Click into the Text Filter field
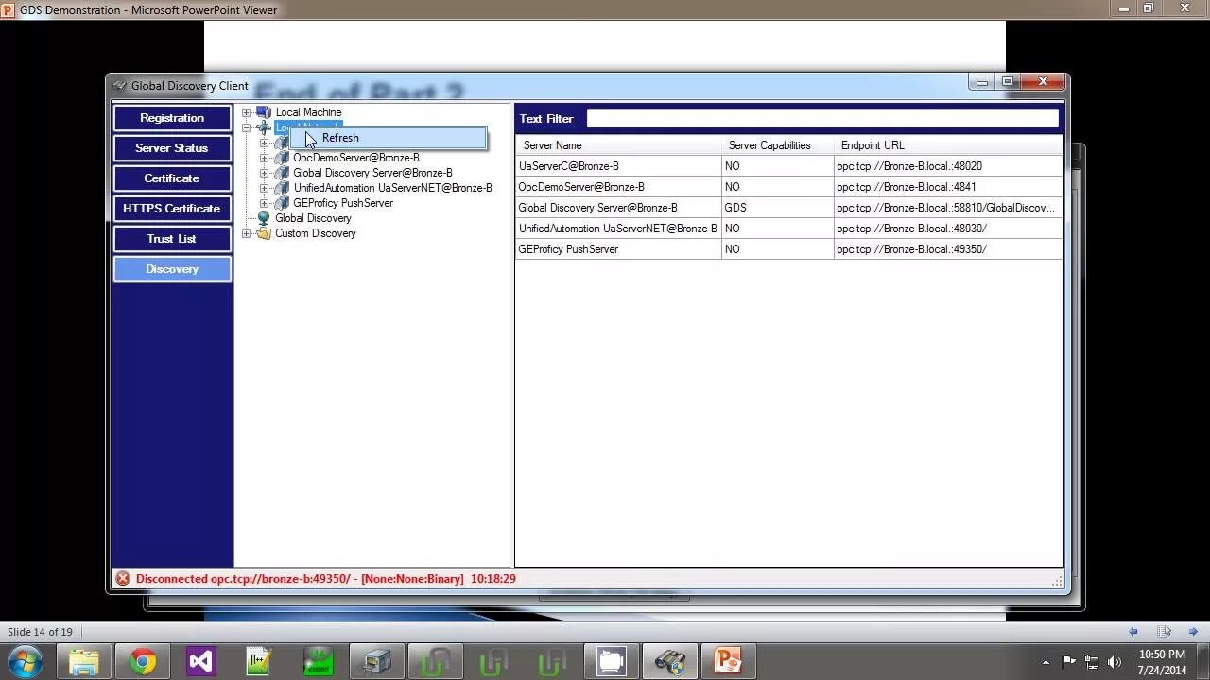Viewport: 1210px width, 680px height. [x=822, y=118]
